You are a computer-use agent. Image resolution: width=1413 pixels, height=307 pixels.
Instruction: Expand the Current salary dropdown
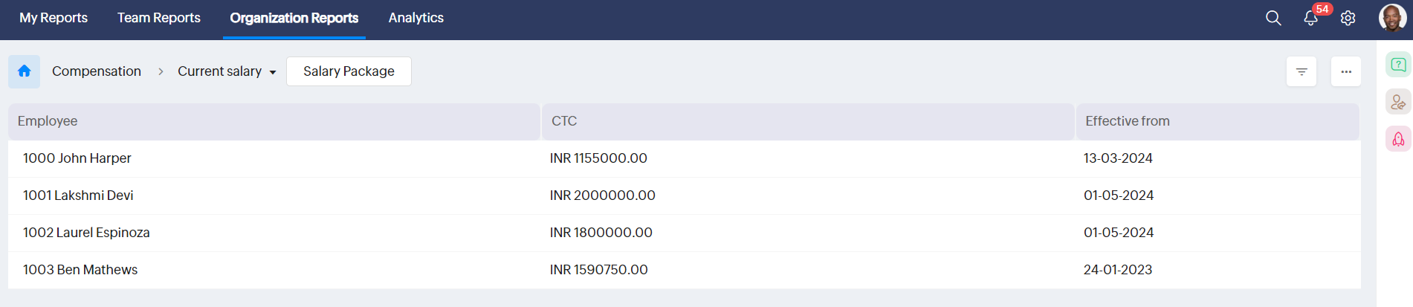227,71
